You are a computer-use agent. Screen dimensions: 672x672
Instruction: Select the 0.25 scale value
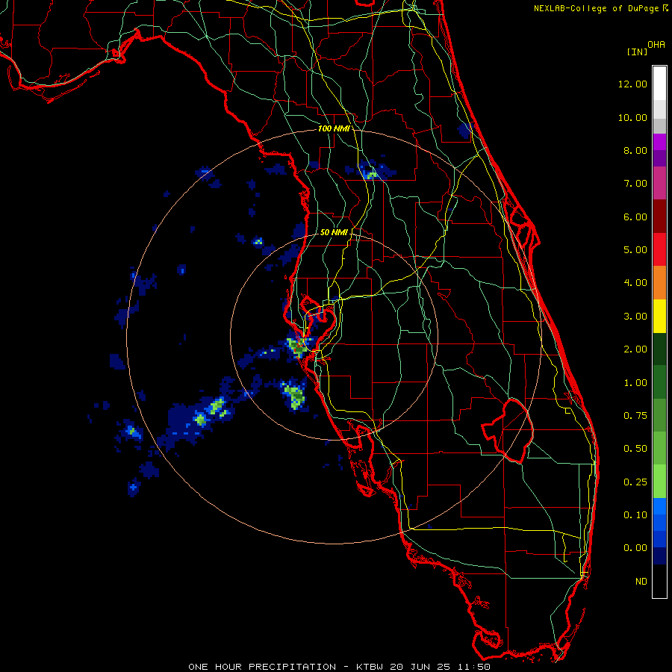635,482
